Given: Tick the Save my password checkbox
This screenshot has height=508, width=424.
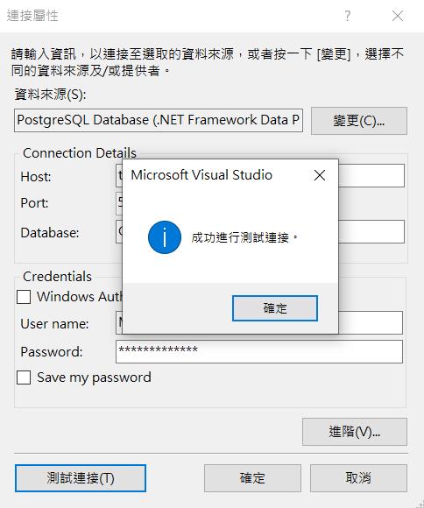Looking at the screenshot, I should (24, 377).
